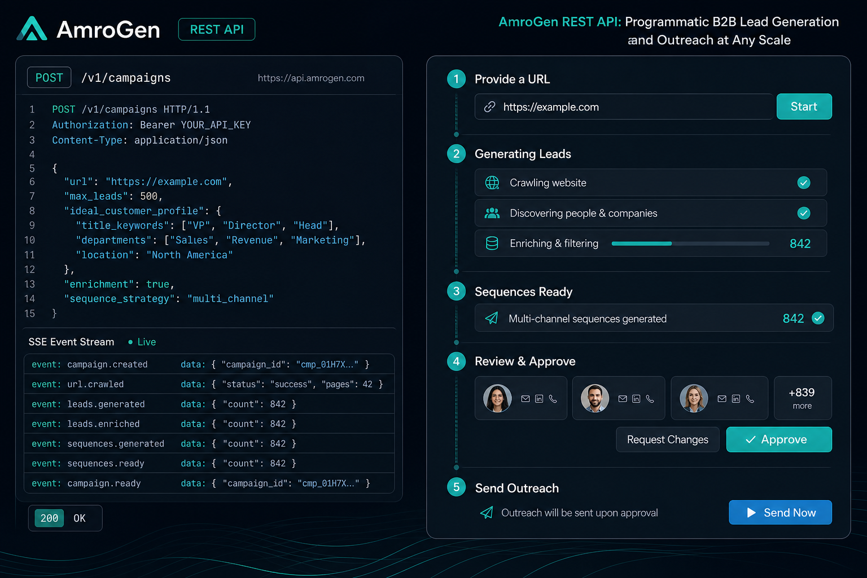This screenshot has width=867, height=578.
Task: Click the link icon in URL field
Action: pyautogui.click(x=489, y=107)
